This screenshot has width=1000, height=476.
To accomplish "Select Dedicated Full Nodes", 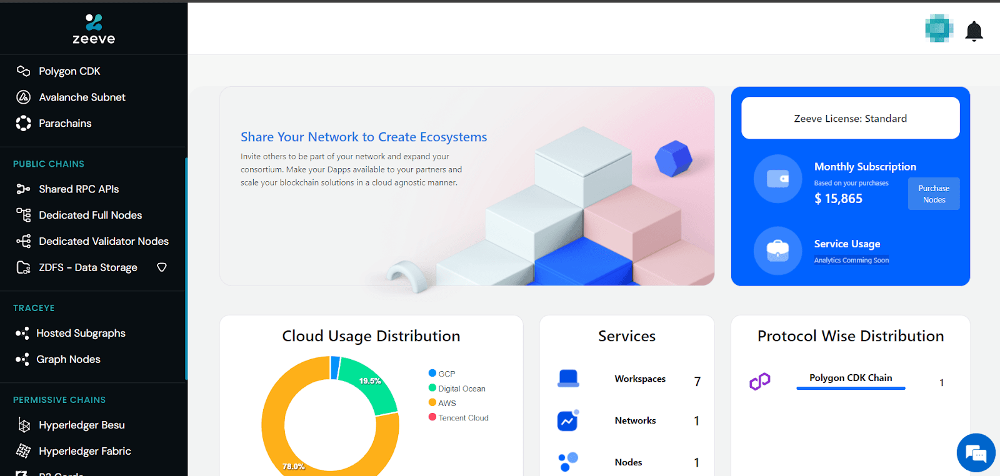I will point(91,216).
